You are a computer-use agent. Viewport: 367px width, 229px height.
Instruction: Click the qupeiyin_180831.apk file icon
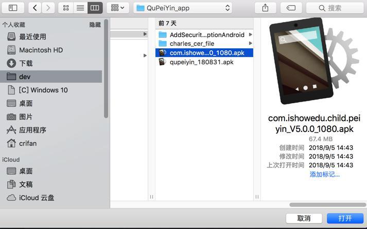(x=162, y=62)
